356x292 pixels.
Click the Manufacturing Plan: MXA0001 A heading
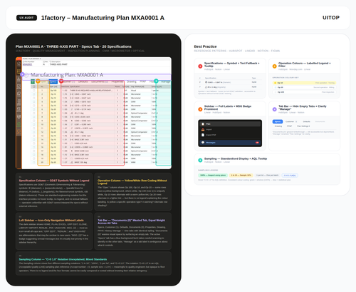coord(67,75)
